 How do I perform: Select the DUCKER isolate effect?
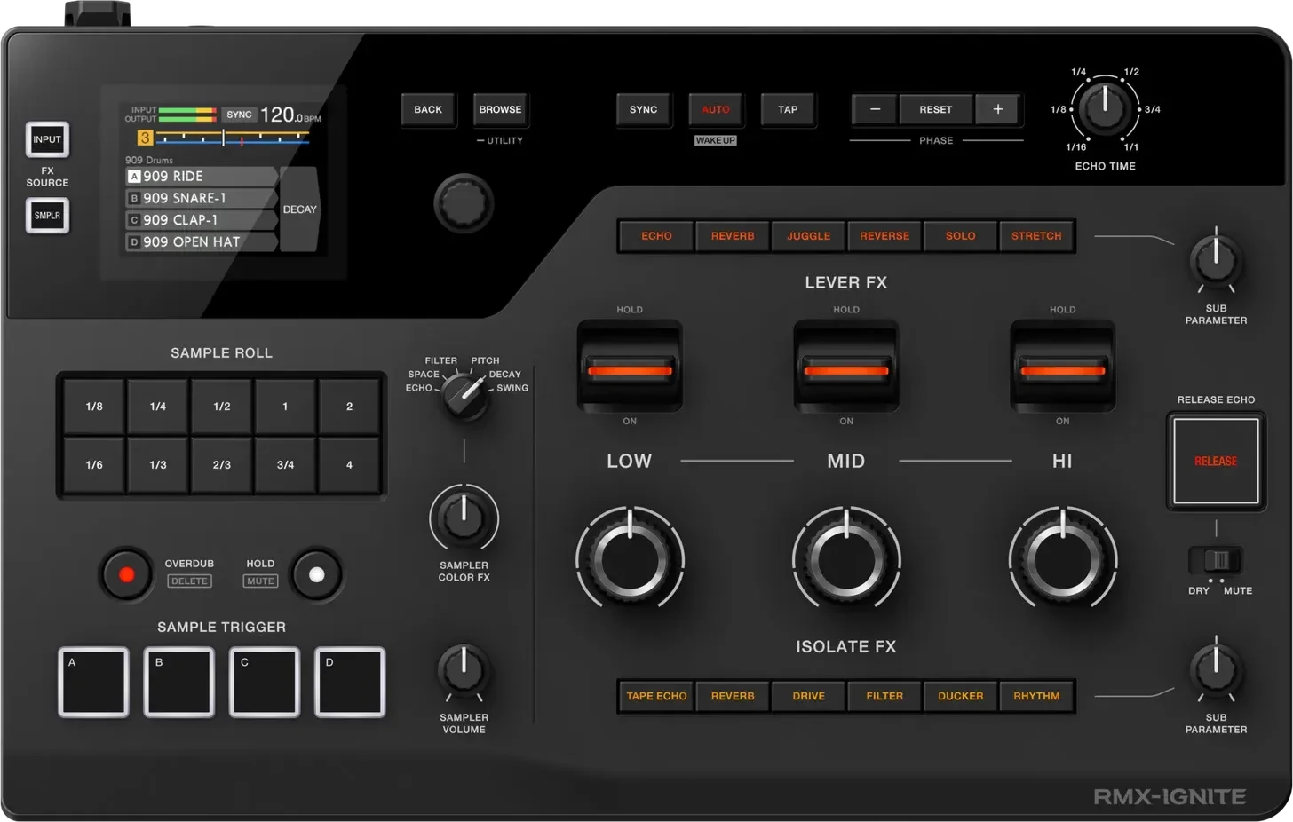960,696
